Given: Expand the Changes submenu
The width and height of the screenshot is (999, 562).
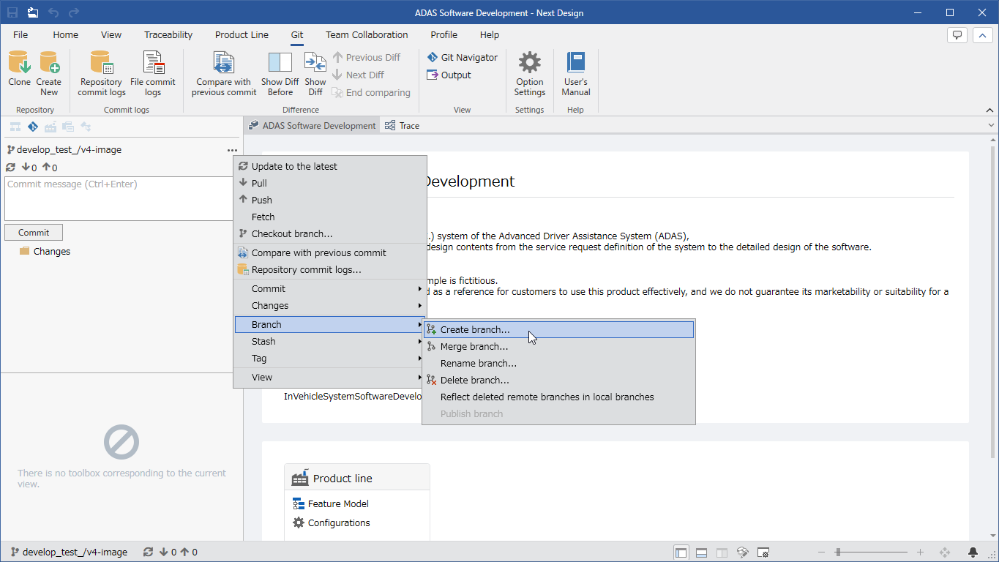Looking at the screenshot, I should [330, 305].
